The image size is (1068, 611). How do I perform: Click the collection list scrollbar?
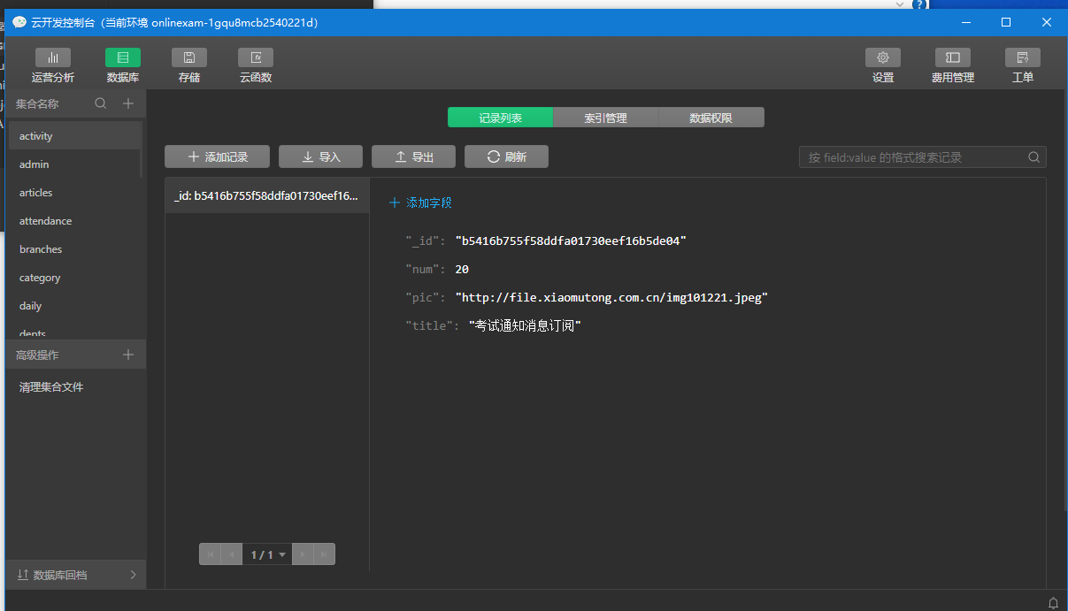[x=142, y=150]
